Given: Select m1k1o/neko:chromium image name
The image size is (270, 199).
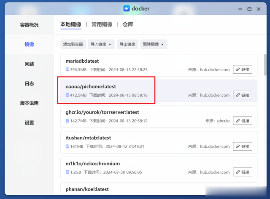Looking at the screenshot, I should 93,164.
